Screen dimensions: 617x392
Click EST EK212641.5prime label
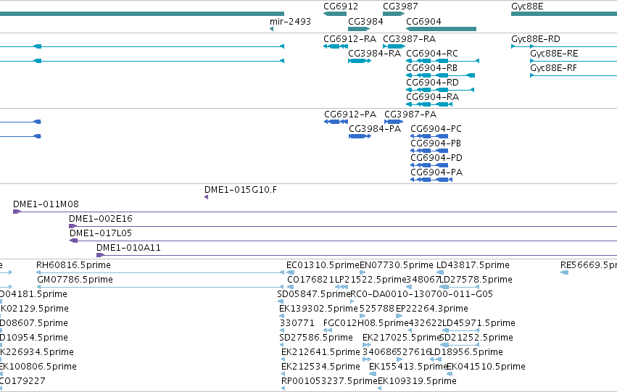[320, 352]
